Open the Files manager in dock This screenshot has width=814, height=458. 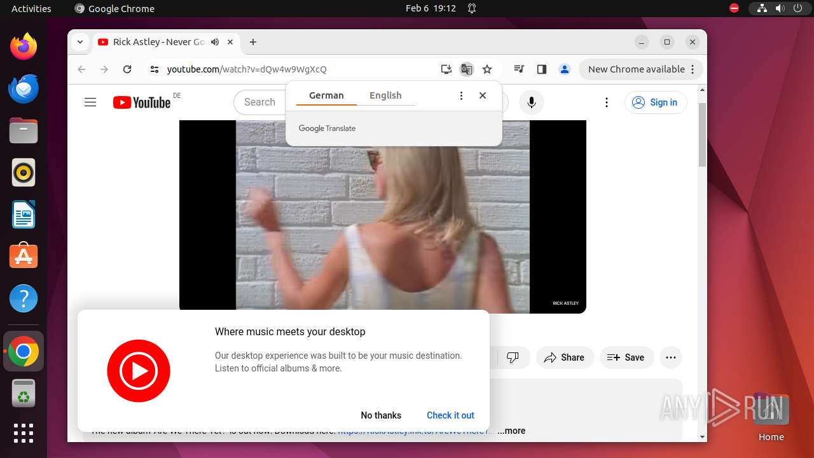(x=24, y=130)
